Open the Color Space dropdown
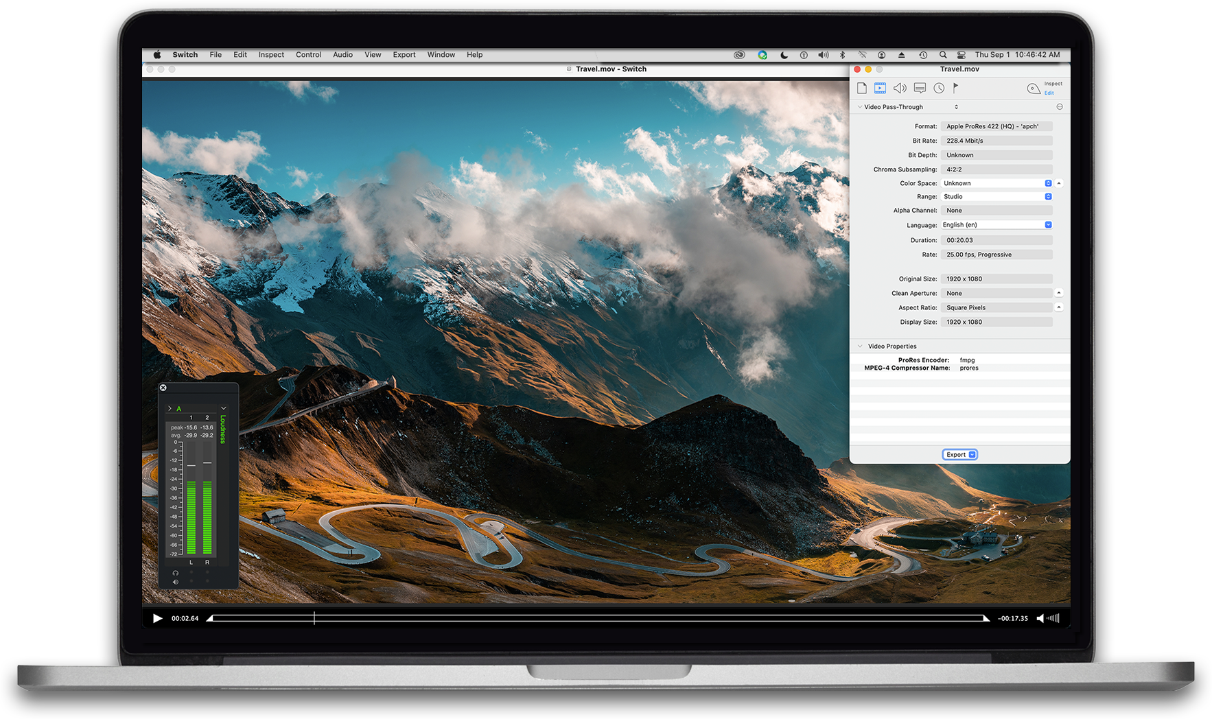 tap(1048, 183)
